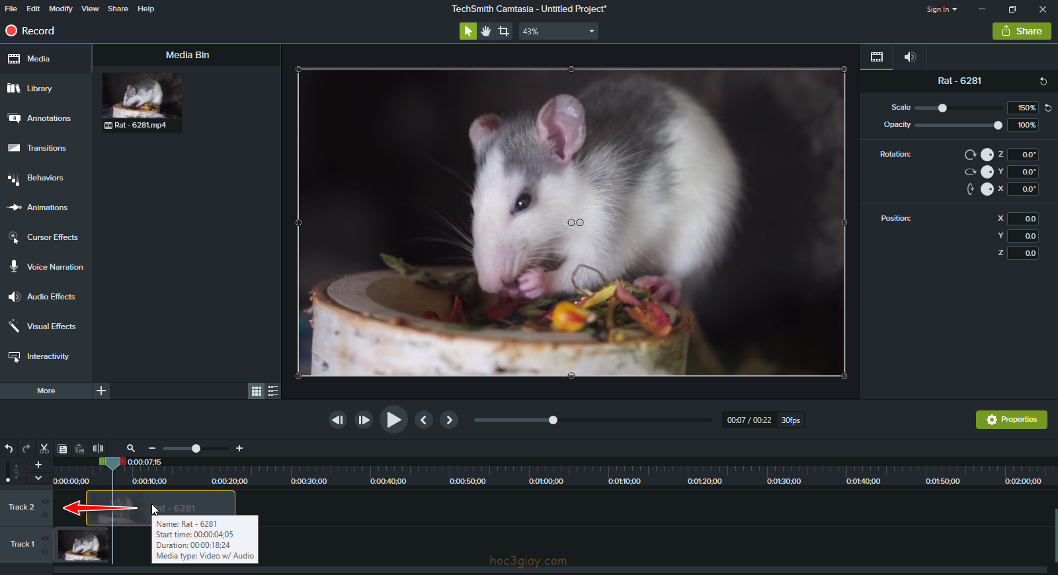
Task: Expand the track options chevron below add-track
Action: (38, 478)
